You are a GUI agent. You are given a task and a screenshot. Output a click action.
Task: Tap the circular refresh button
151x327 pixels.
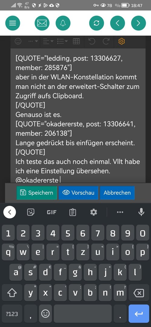[97, 23]
